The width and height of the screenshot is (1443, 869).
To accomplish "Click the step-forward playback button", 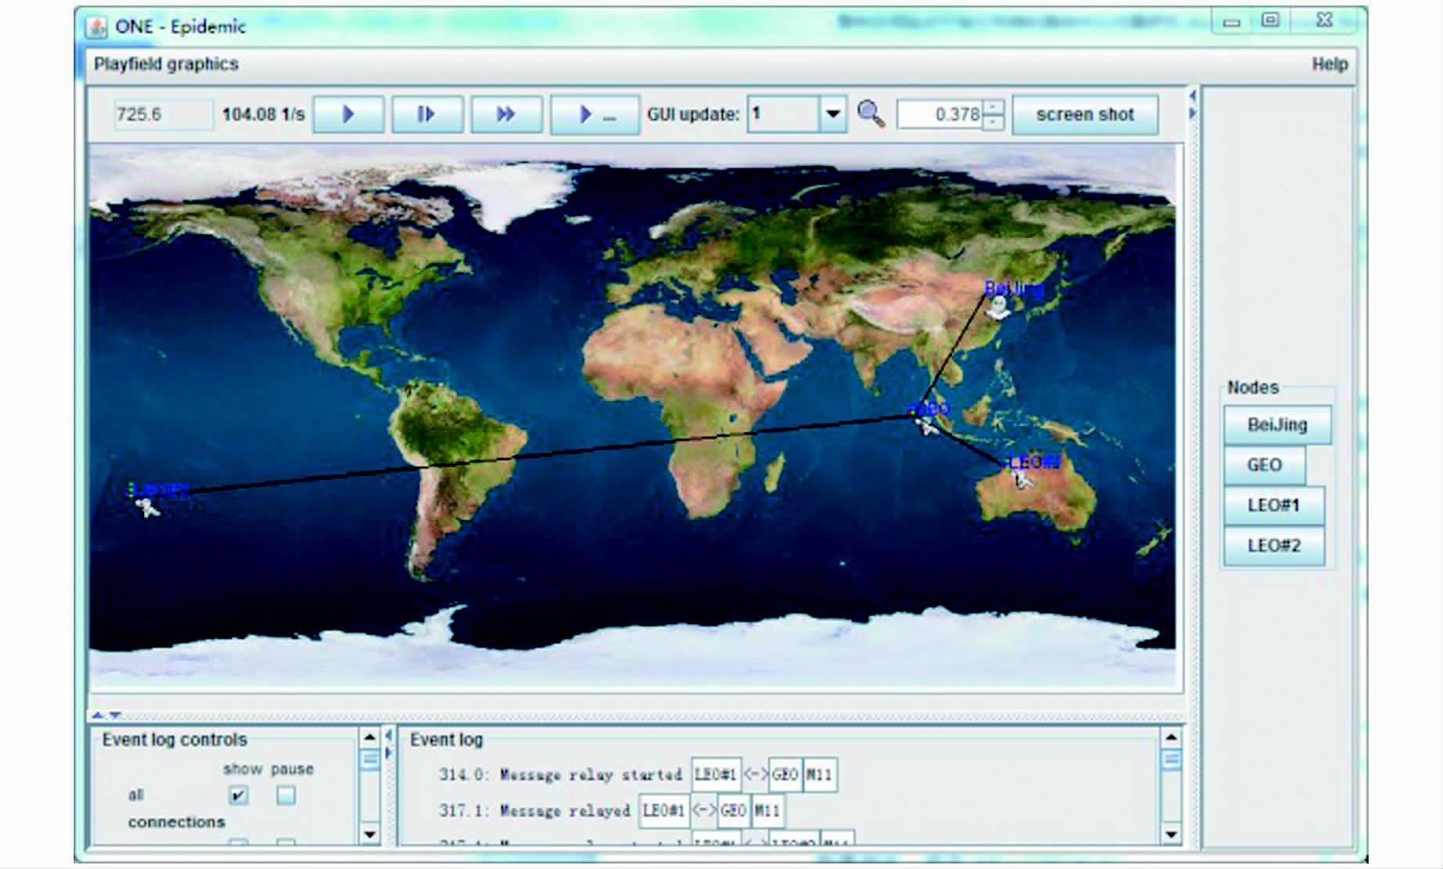I will [427, 115].
